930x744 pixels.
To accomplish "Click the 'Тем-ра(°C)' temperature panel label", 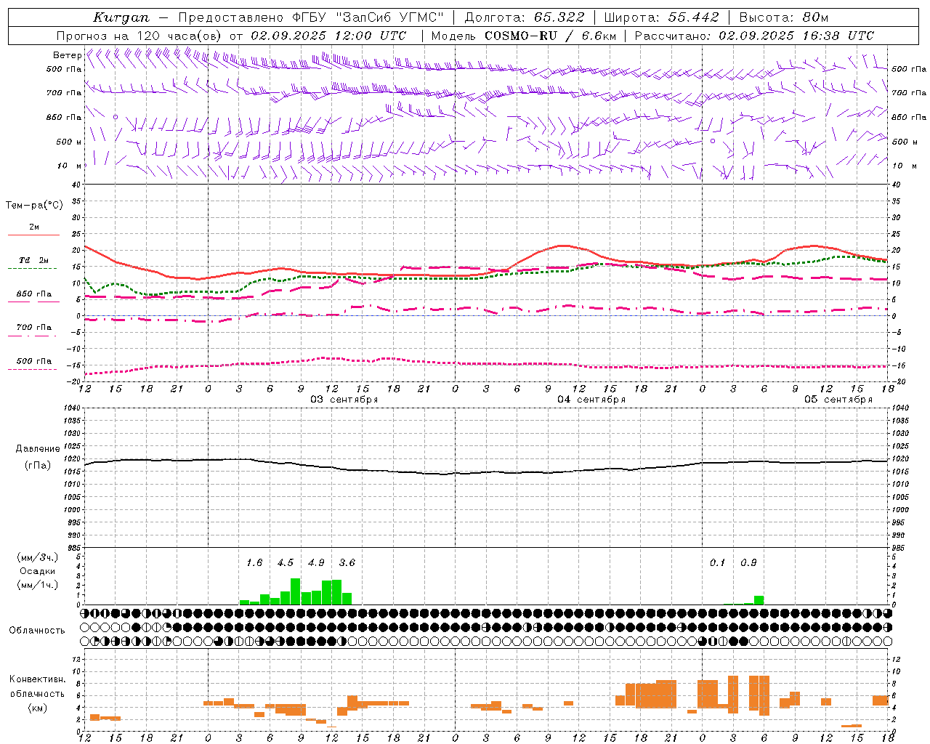I will (x=34, y=206).
